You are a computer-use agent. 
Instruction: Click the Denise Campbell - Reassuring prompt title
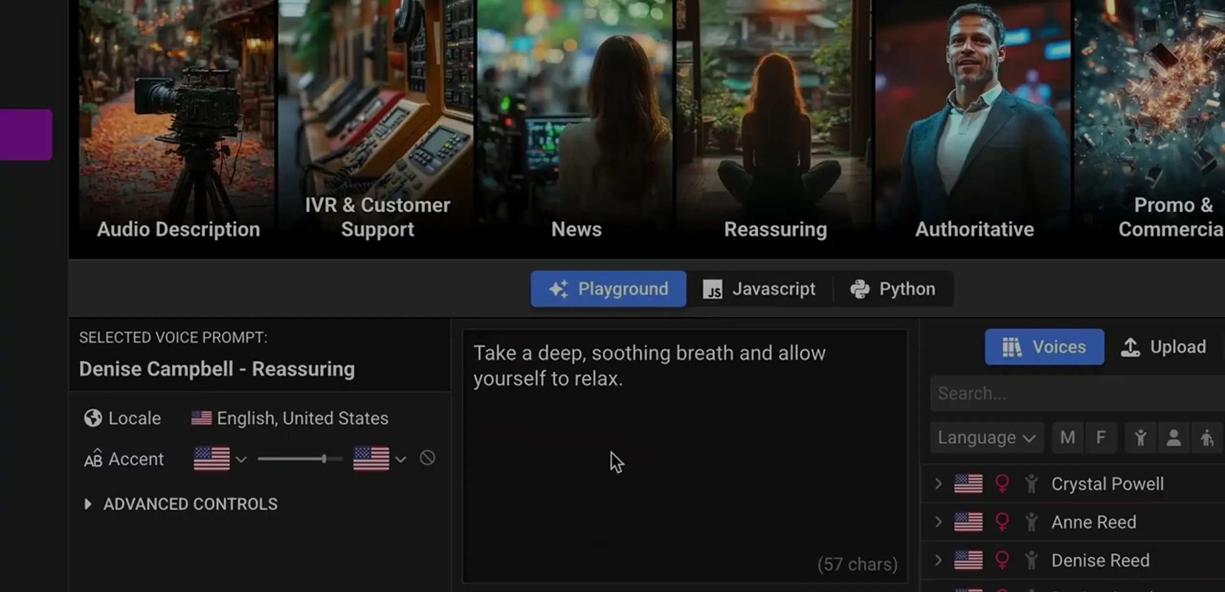coord(217,369)
